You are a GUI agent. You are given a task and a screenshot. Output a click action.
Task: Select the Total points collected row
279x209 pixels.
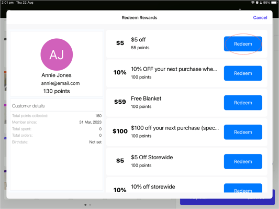click(x=57, y=116)
